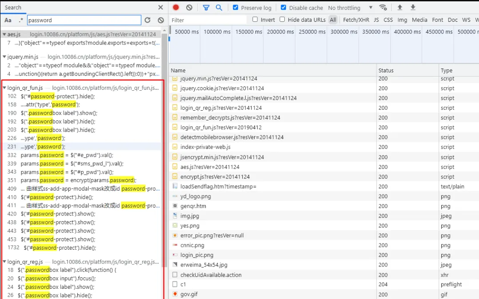Screen dimensions: 479x299
Task: Filter requests by Img
Action: coord(402,20)
